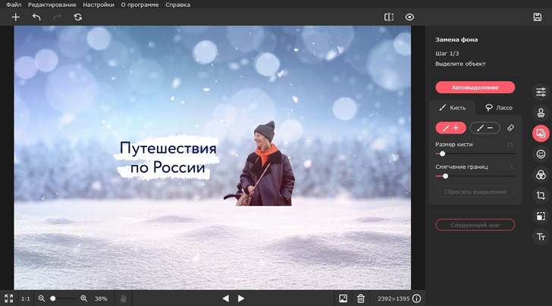Click the Размер кисти slider

click(x=475, y=154)
